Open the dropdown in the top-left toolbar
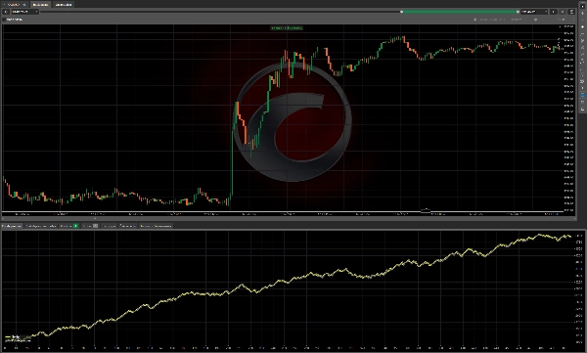Viewport: 587px width, 353px height. (x=24, y=12)
